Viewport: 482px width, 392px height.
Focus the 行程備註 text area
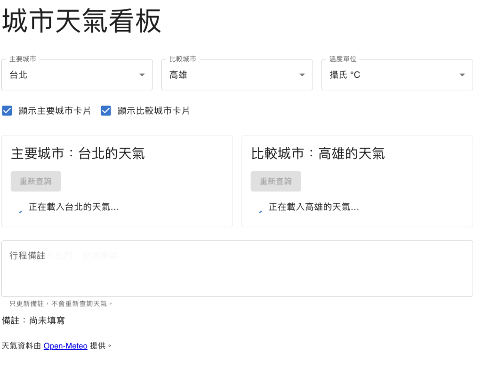[237, 269]
